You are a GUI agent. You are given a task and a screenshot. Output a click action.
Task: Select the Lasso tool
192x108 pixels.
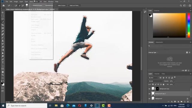coord(3,19)
